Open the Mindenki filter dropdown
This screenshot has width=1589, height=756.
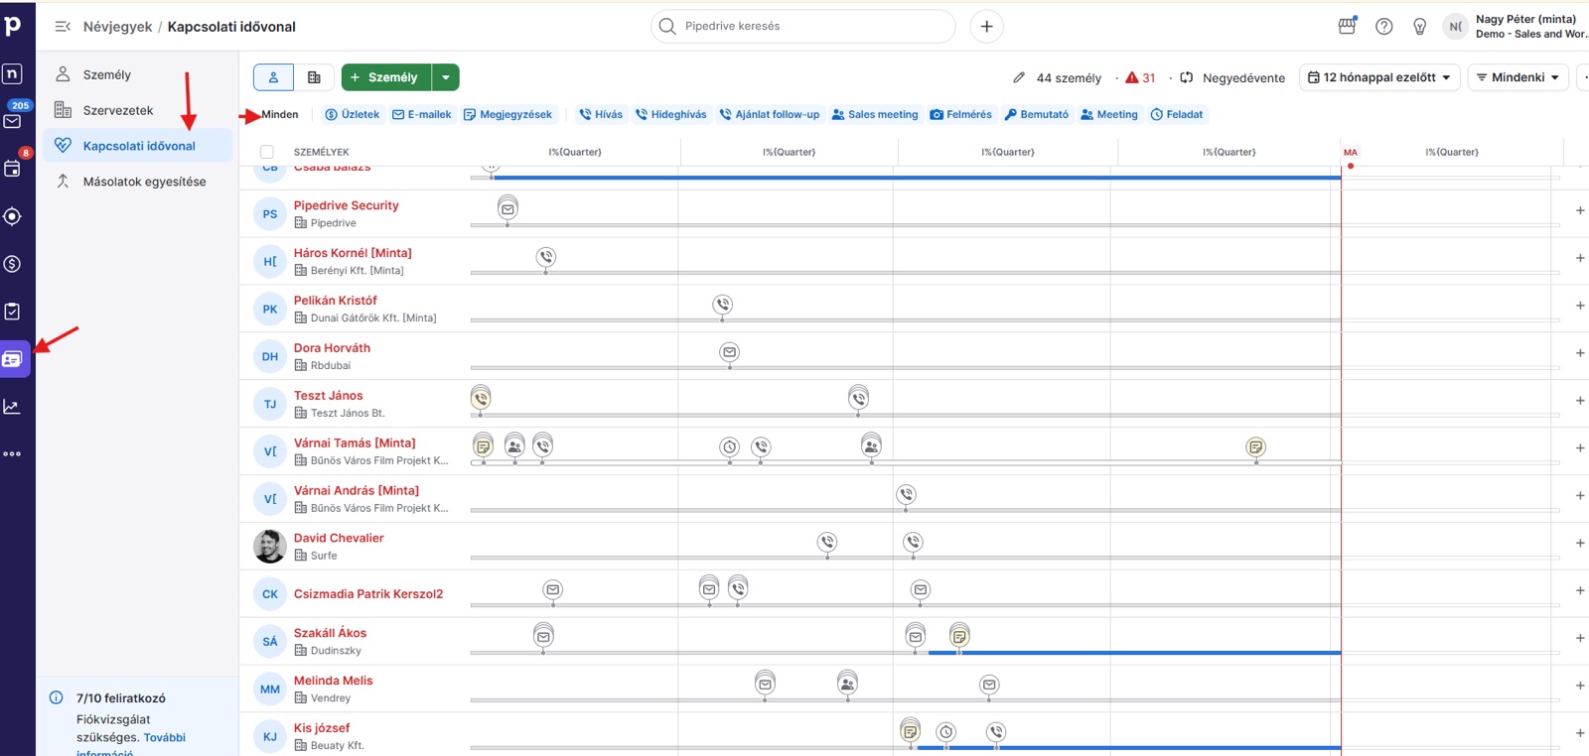(x=1518, y=77)
